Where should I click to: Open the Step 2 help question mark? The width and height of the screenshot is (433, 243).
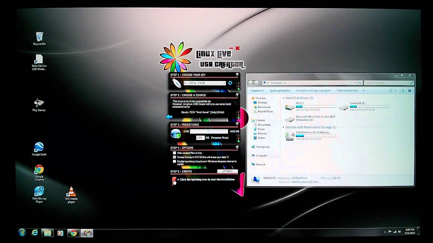(x=237, y=95)
